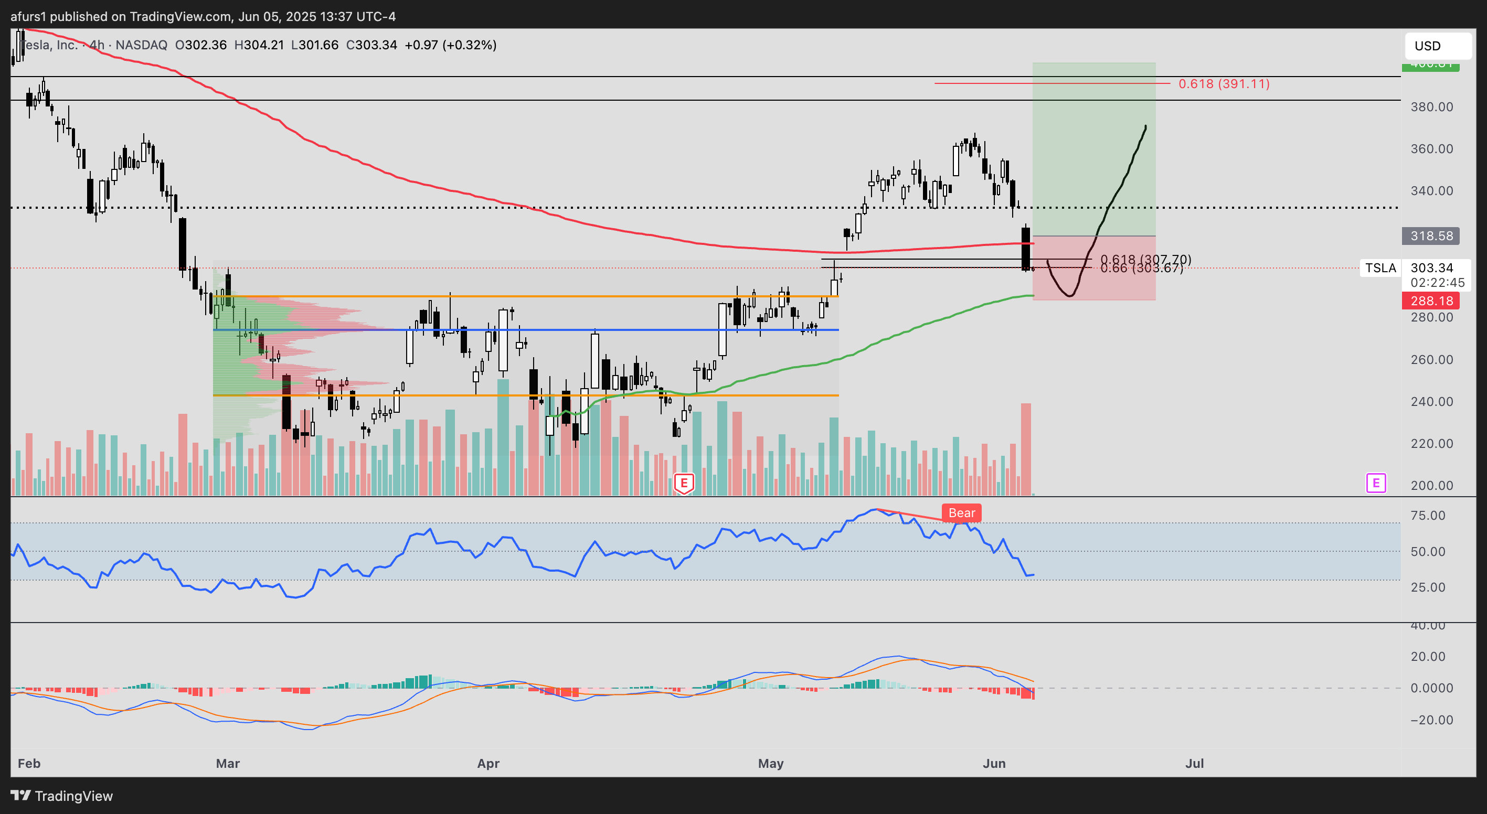Click the 380.00 price axis label

point(1431,106)
